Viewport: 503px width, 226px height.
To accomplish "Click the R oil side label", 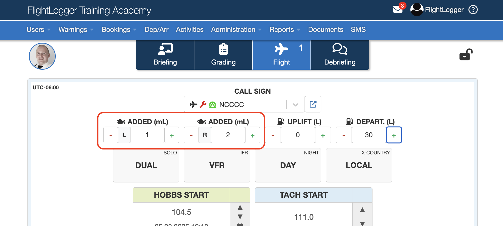I will click(x=205, y=135).
